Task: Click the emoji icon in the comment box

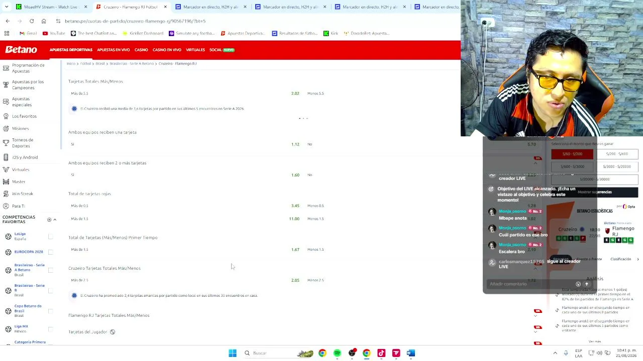Action: point(578,284)
